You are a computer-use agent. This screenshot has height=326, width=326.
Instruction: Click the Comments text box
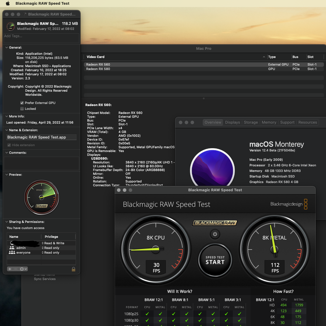pyautogui.click(x=41, y=163)
